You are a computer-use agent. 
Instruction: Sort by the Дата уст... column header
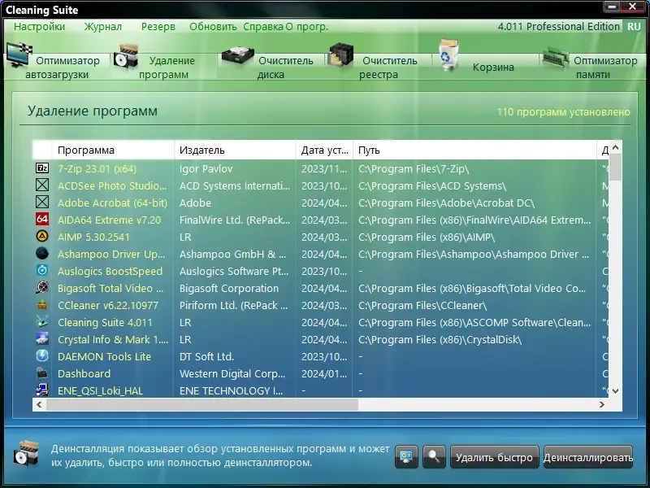(324, 150)
